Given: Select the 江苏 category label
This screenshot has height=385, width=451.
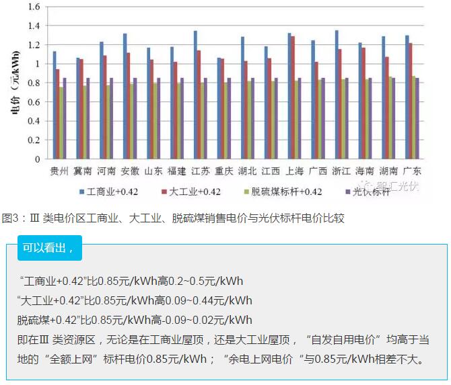Looking at the screenshot, I should [201, 171].
